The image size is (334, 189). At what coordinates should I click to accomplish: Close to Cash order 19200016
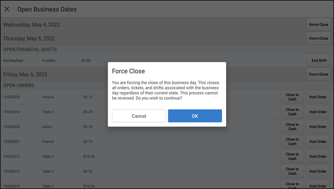(x=292, y=112)
